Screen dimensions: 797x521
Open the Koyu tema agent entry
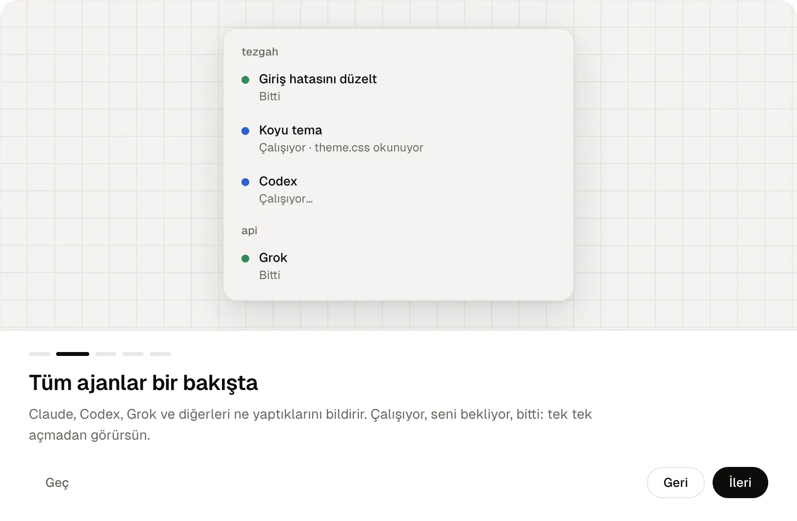pos(398,138)
